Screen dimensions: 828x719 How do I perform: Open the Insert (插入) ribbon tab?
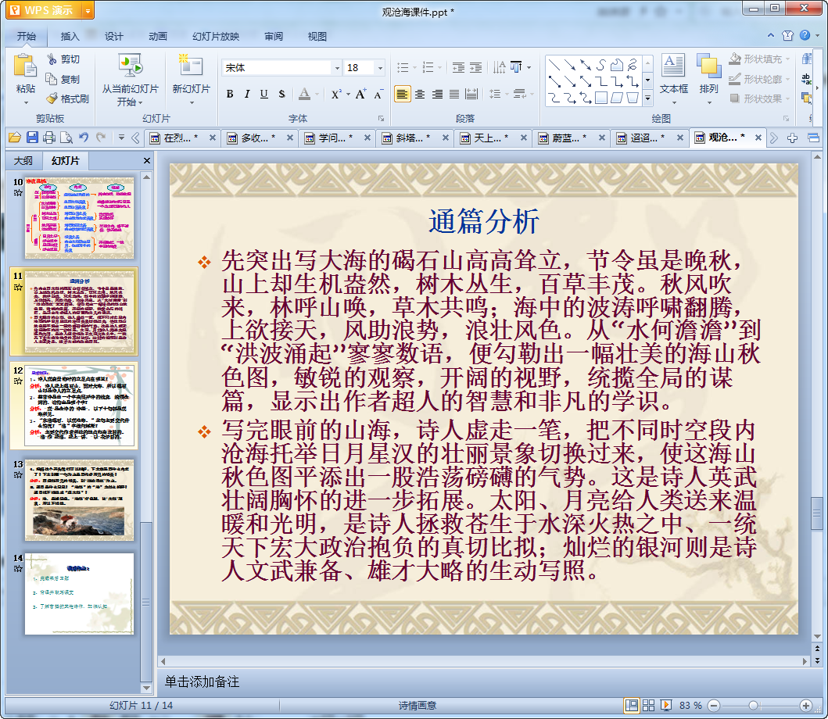pyautogui.click(x=70, y=36)
